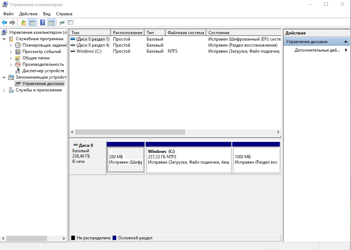Click the Планировщик заданий clock icon
Screen dimensions: 351x250
pos(18,45)
